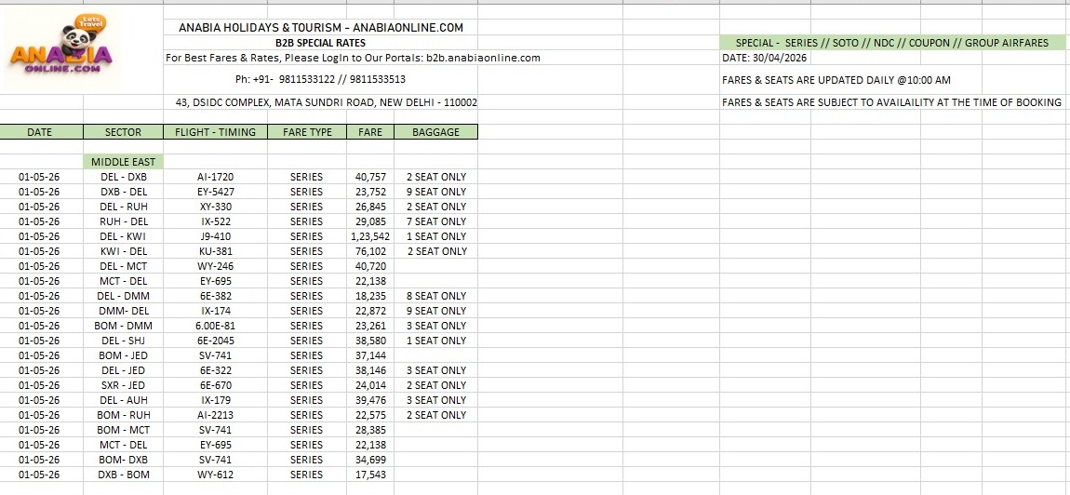Viewport: 1070px width, 495px height.
Task: Select the 'BOM - MCT' sector cell
Action: tap(124, 430)
